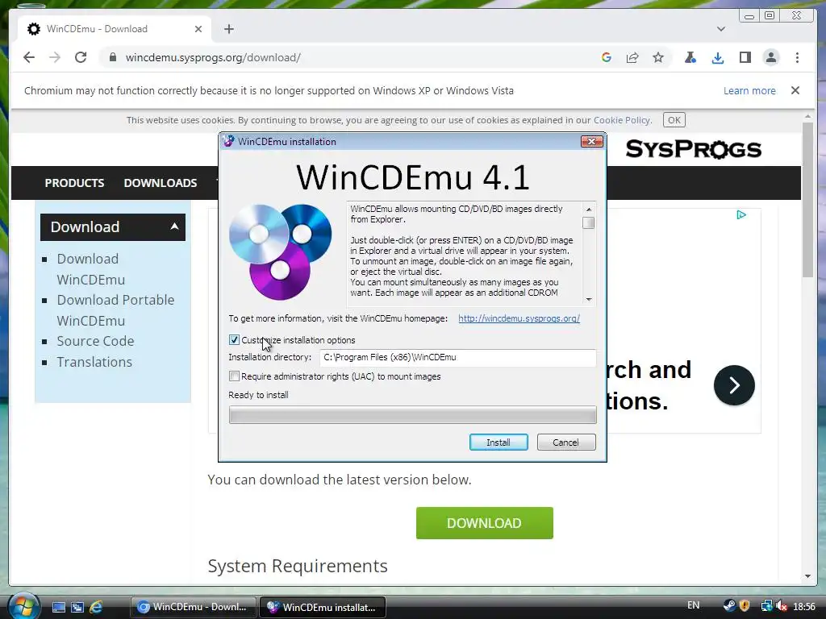Open the Translations sidebar link

[x=94, y=362]
